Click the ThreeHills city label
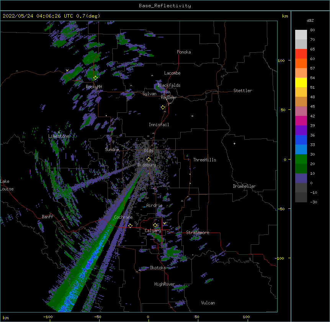The image size is (330, 322). (x=204, y=160)
